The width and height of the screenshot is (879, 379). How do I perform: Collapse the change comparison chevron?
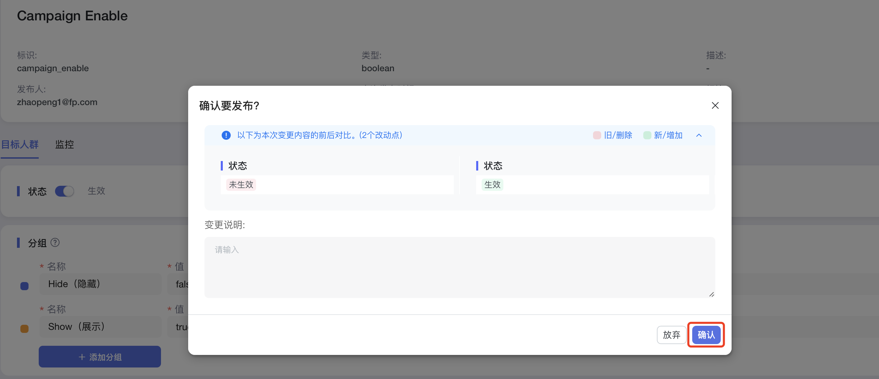[x=699, y=135]
